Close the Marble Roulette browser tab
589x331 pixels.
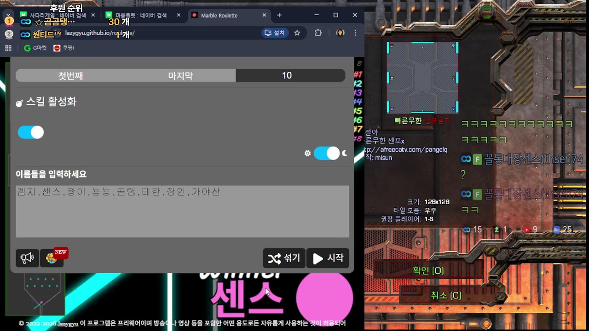(x=264, y=15)
